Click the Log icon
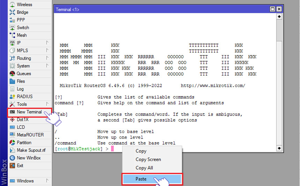The height and width of the screenshot is (186, 300). [12, 89]
